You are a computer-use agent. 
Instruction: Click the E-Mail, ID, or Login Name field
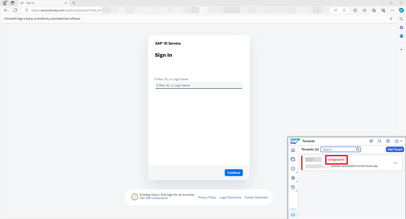click(199, 85)
